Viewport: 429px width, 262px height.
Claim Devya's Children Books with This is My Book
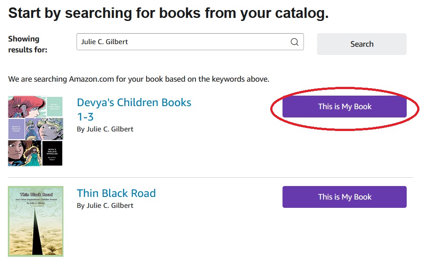point(345,107)
